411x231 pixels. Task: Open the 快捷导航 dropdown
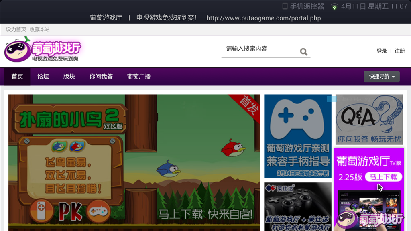(381, 77)
